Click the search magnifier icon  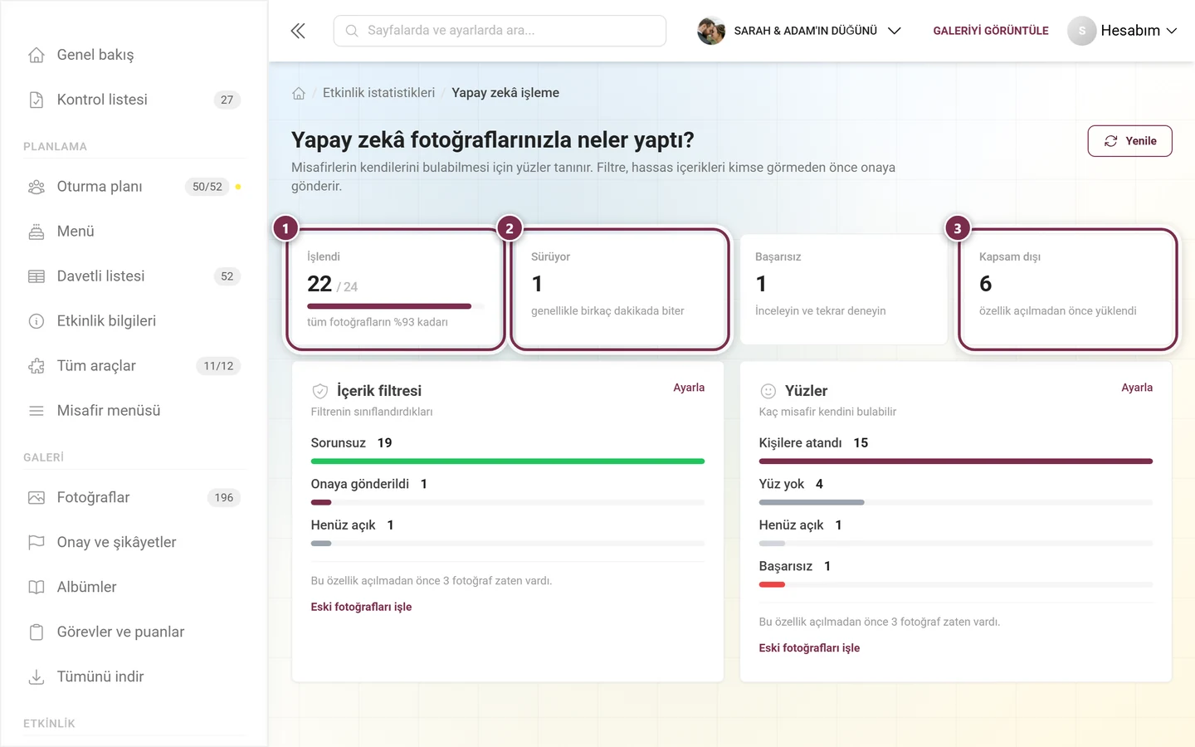click(352, 31)
